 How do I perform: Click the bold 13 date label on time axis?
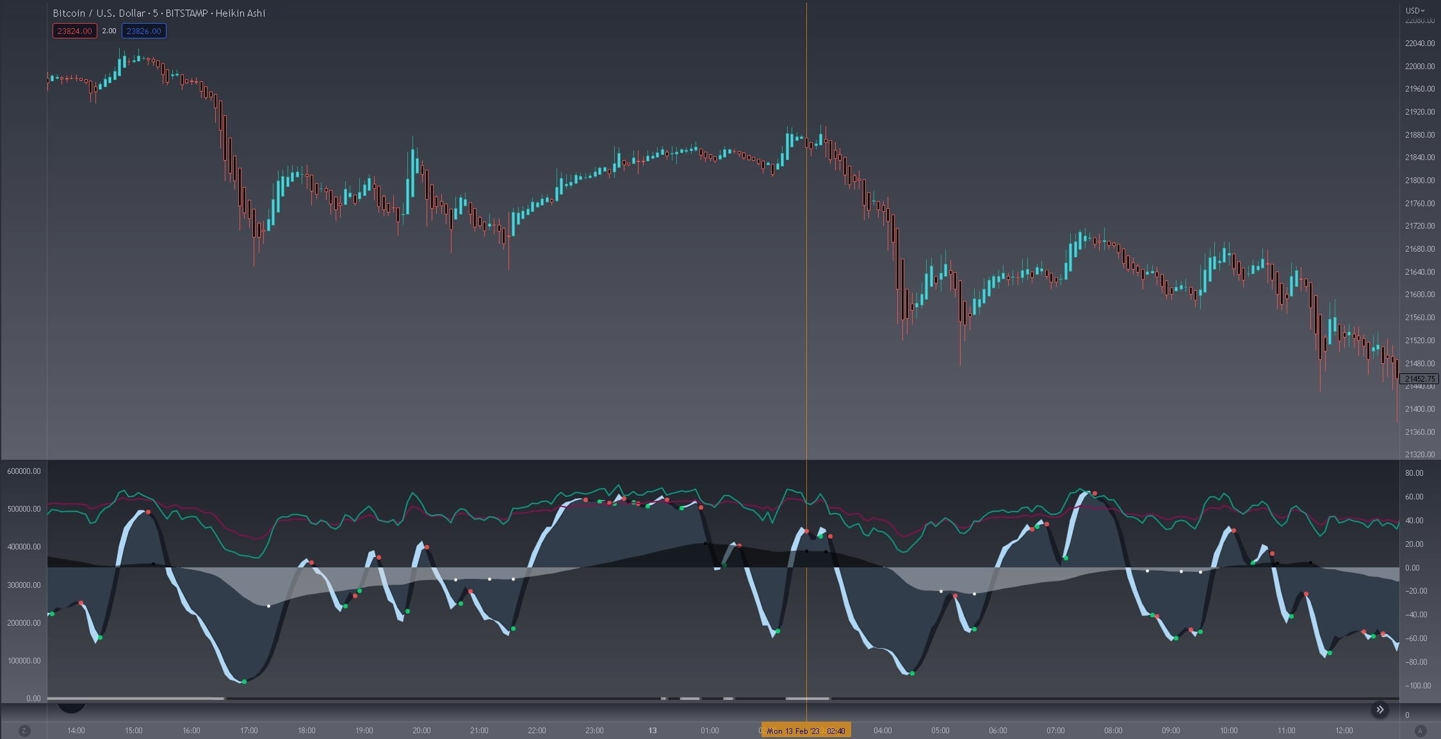tap(653, 731)
